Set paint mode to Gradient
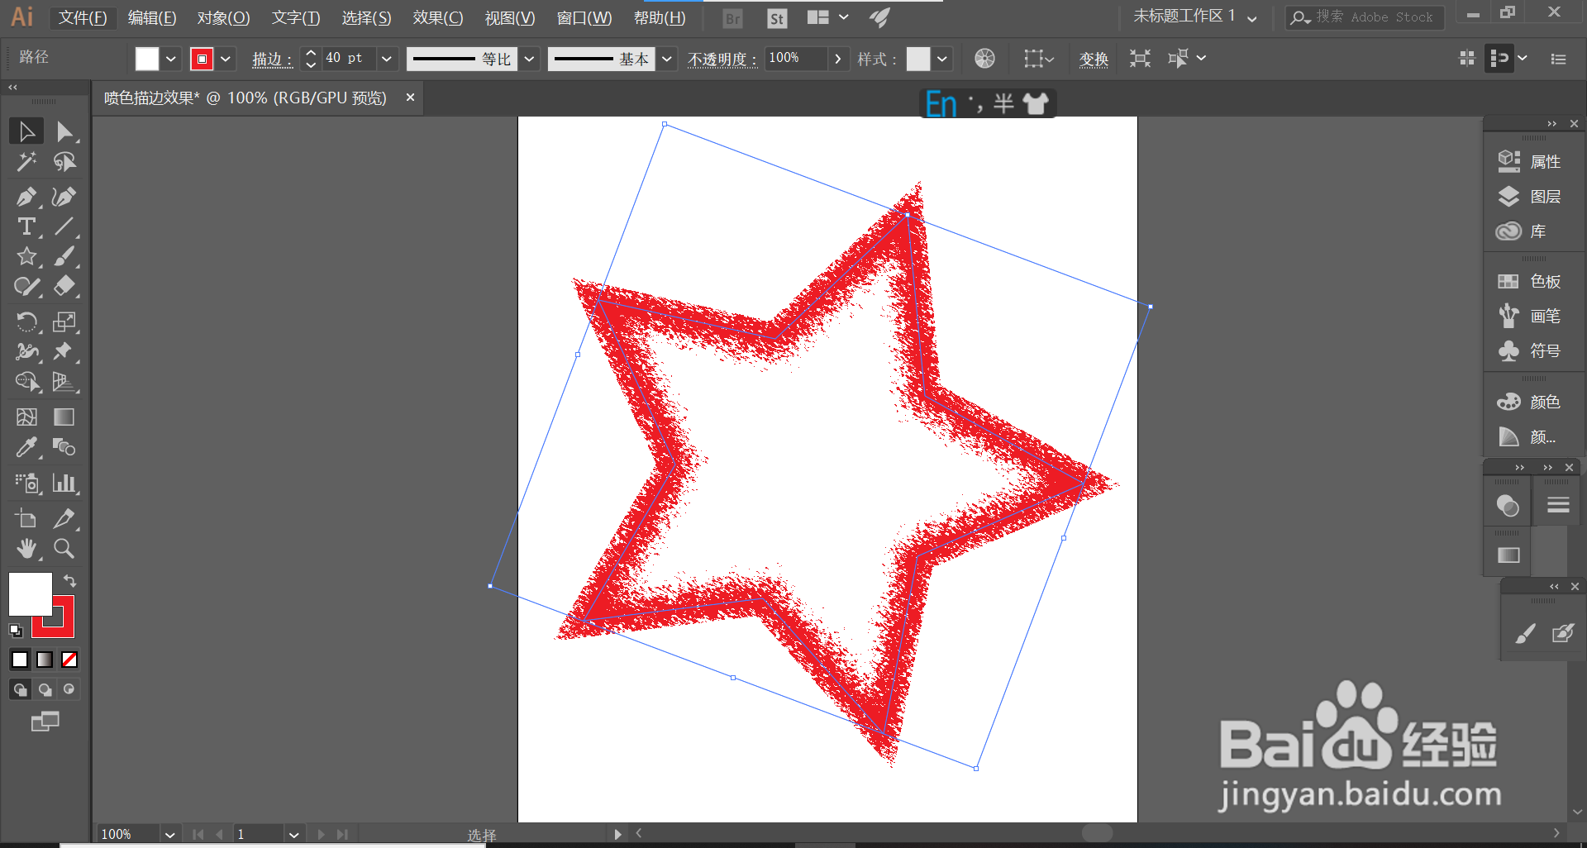Screen dimensions: 1587x848 (x=45, y=660)
